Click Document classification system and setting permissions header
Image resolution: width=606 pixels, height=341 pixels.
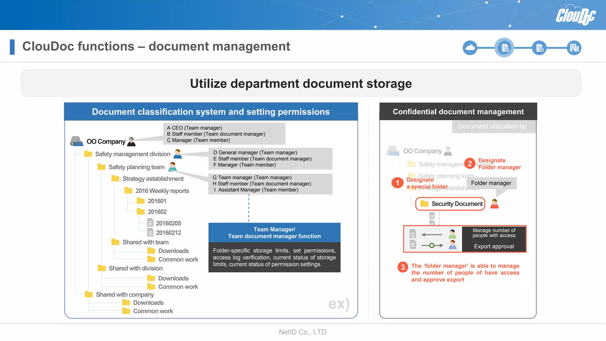point(211,112)
